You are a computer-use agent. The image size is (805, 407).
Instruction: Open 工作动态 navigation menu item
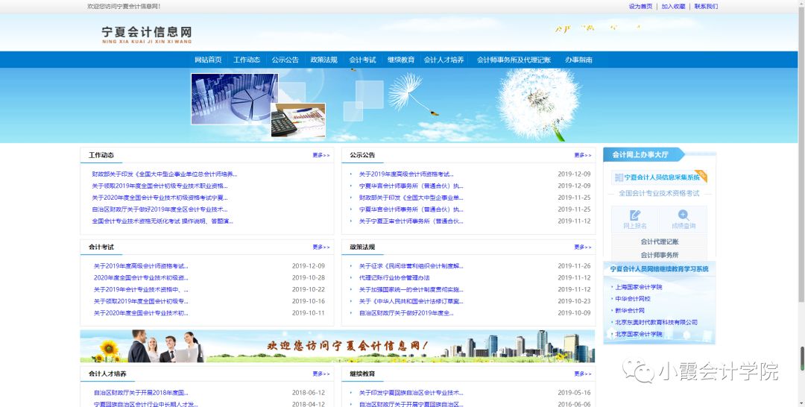click(247, 60)
